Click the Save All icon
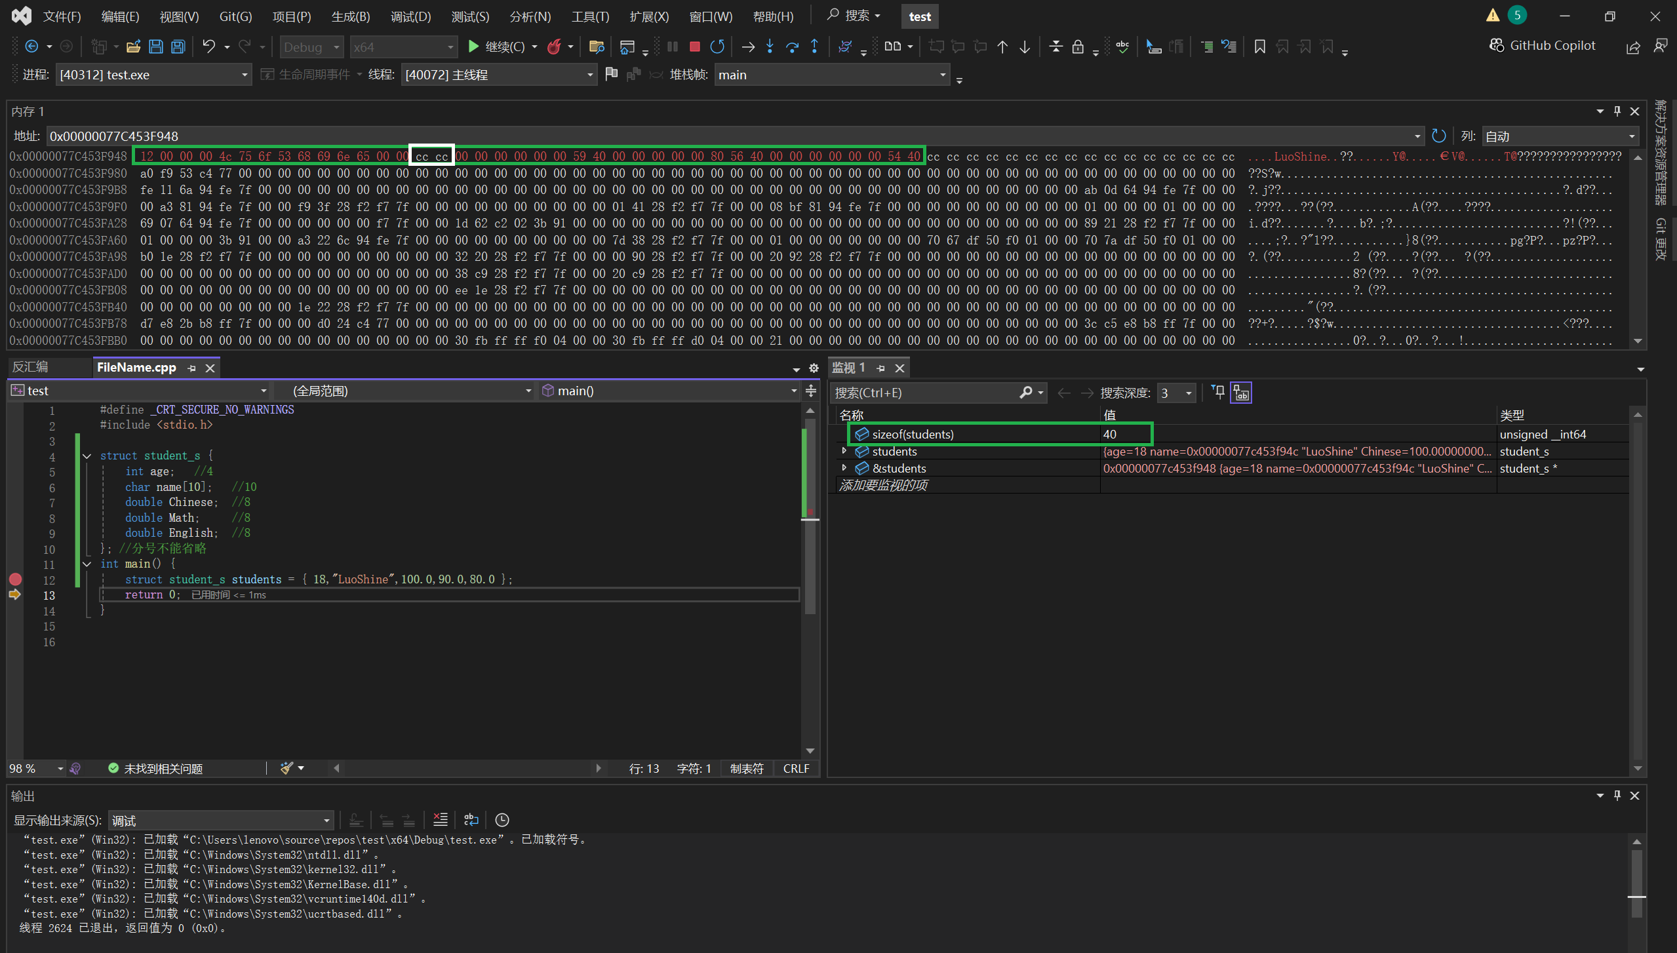Image resolution: width=1677 pixels, height=953 pixels. tap(178, 47)
